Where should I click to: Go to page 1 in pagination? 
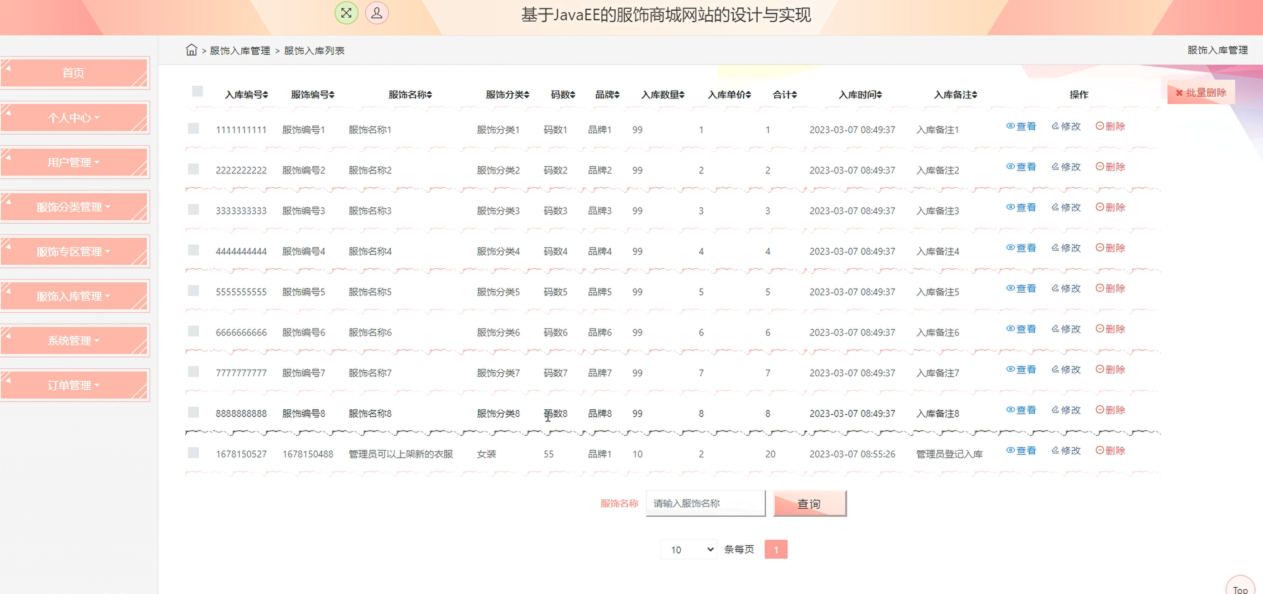(776, 549)
